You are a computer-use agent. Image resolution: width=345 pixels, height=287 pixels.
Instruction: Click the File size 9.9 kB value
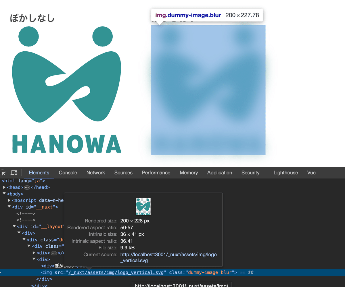(127, 248)
